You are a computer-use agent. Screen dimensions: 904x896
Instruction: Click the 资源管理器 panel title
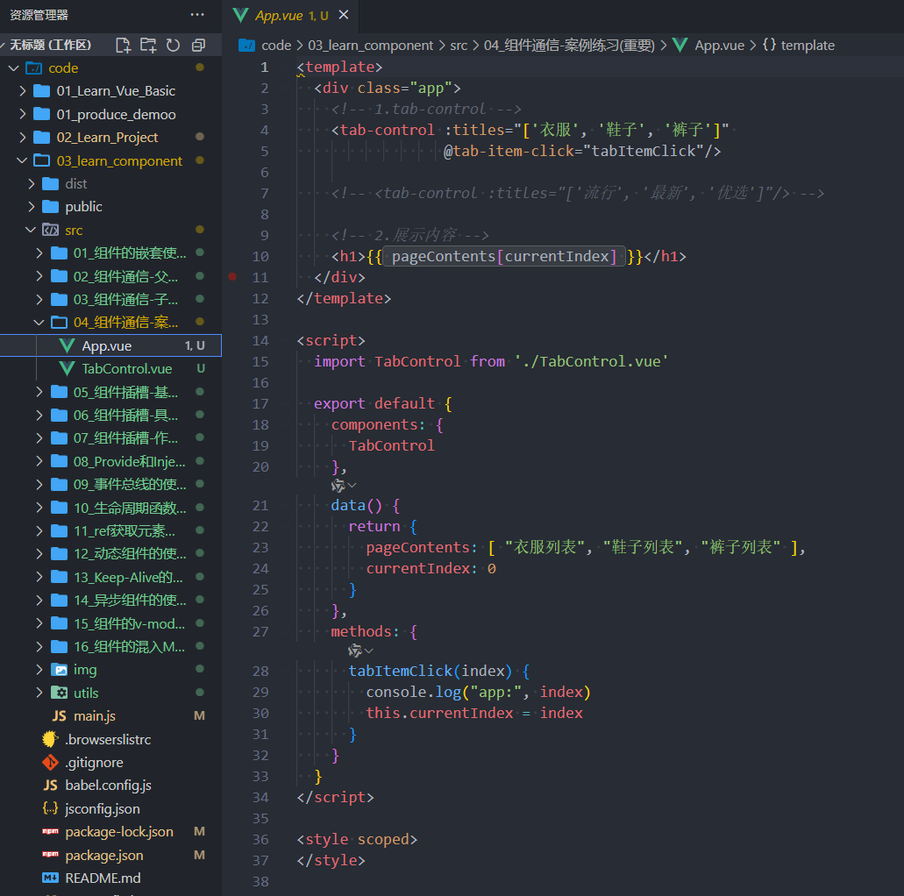tap(39, 15)
